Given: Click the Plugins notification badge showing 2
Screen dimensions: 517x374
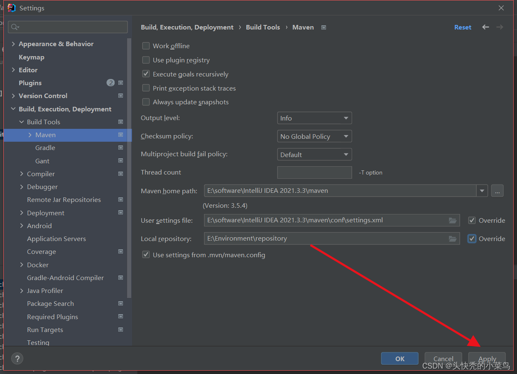Looking at the screenshot, I should click(x=110, y=83).
